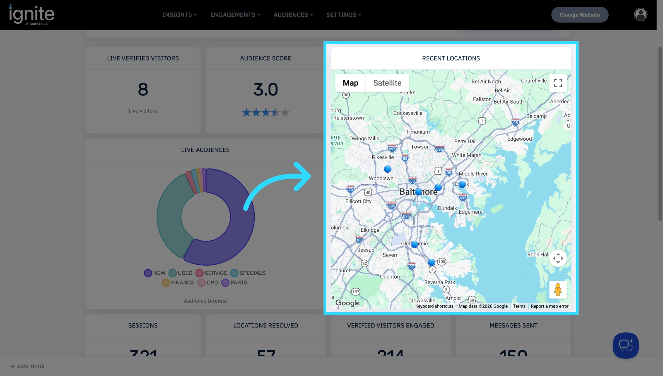663x376 pixels.
Task: Open the user profile avatar icon
Action: pyautogui.click(x=641, y=14)
